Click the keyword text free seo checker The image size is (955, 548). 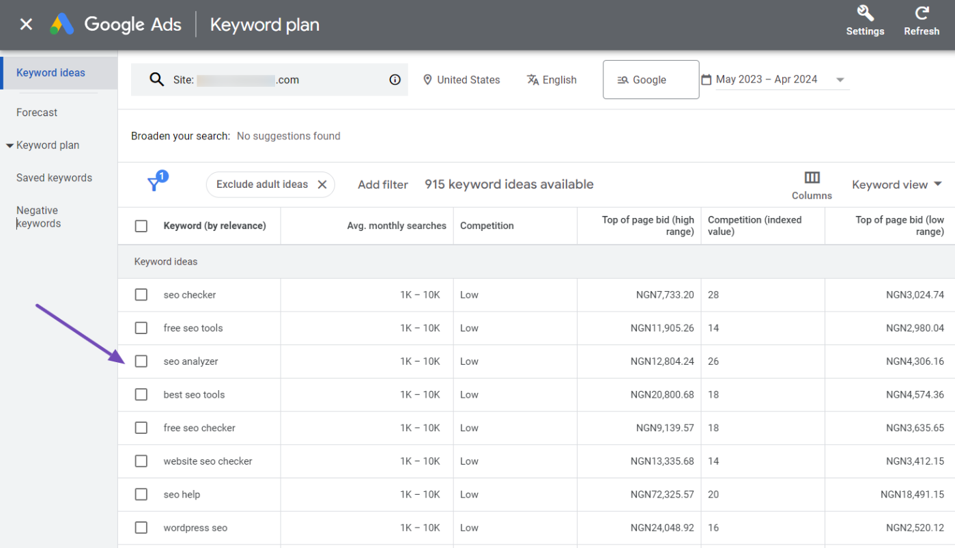(x=199, y=428)
